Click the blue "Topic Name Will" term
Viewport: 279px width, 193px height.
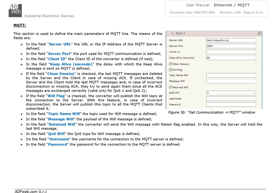pyautogui.click(x=64, y=114)
